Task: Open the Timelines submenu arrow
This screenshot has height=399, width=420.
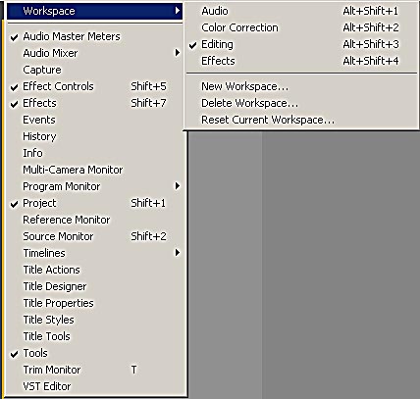Action: [177, 253]
